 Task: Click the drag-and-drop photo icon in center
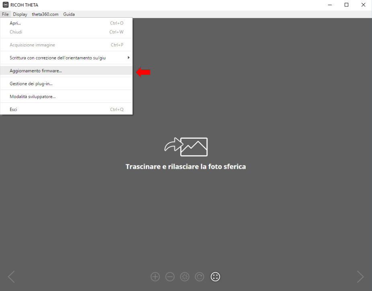click(x=186, y=147)
